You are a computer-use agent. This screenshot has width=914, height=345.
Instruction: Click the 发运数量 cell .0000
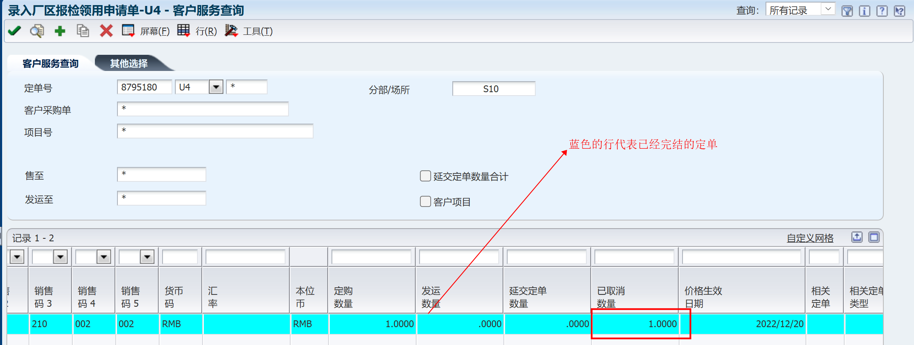460,324
